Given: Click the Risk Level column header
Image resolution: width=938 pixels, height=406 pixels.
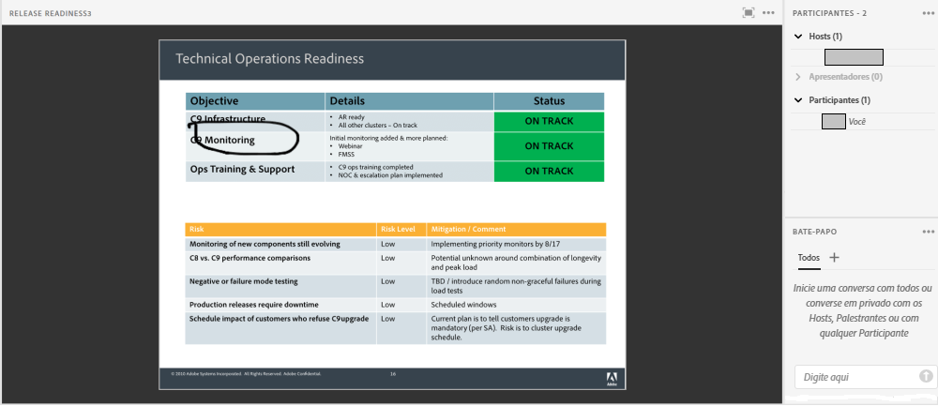Looking at the screenshot, I should coord(401,229).
